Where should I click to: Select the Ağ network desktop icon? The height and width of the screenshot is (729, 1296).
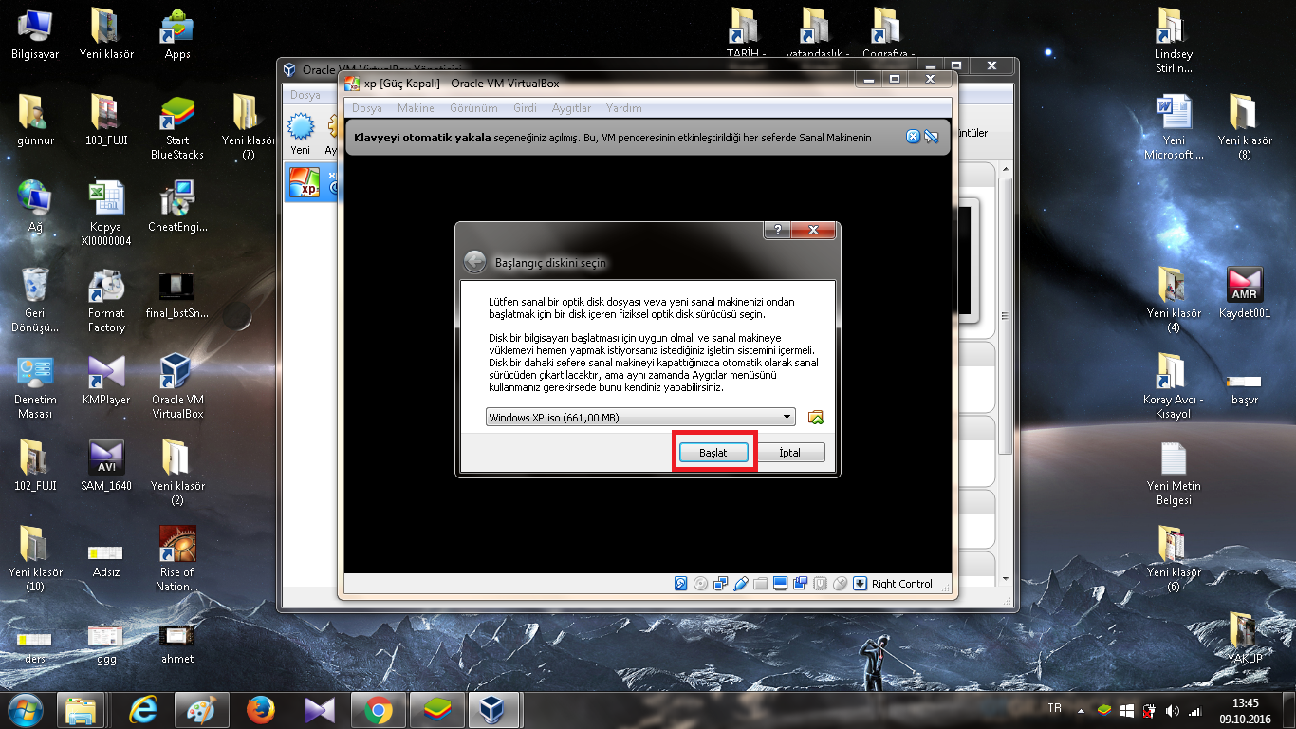35,207
